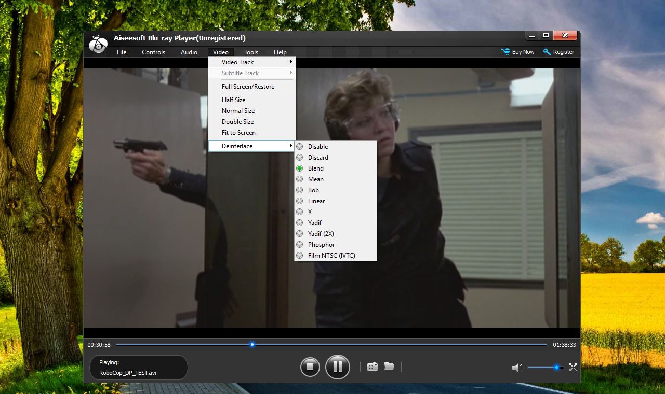Click the stop playback button
Viewport: 665px width, 394px height.
point(310,367)
